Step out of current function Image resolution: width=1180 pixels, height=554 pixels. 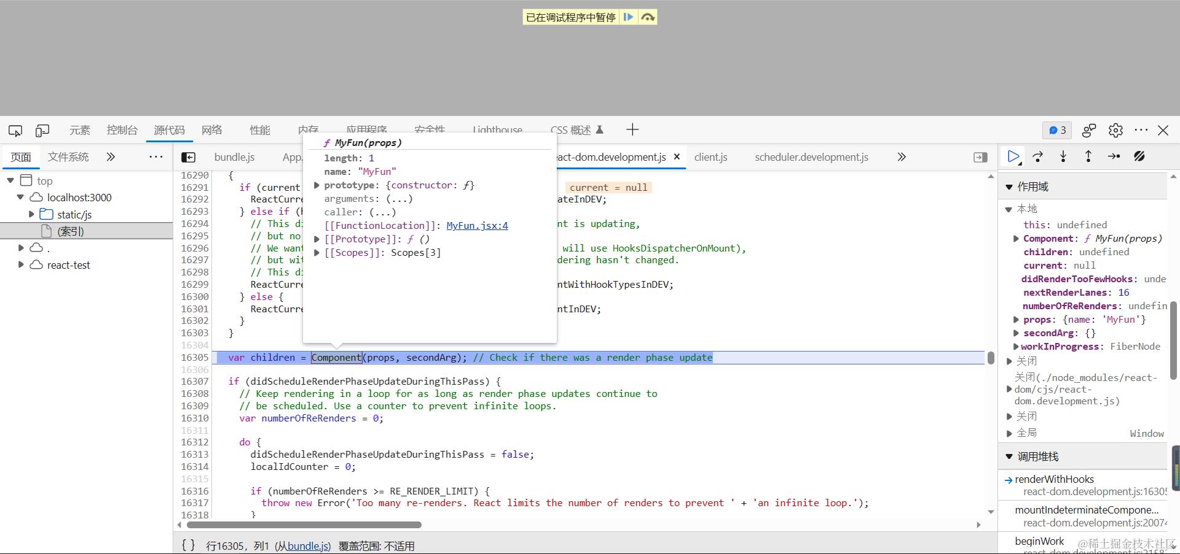[1088, 156]
